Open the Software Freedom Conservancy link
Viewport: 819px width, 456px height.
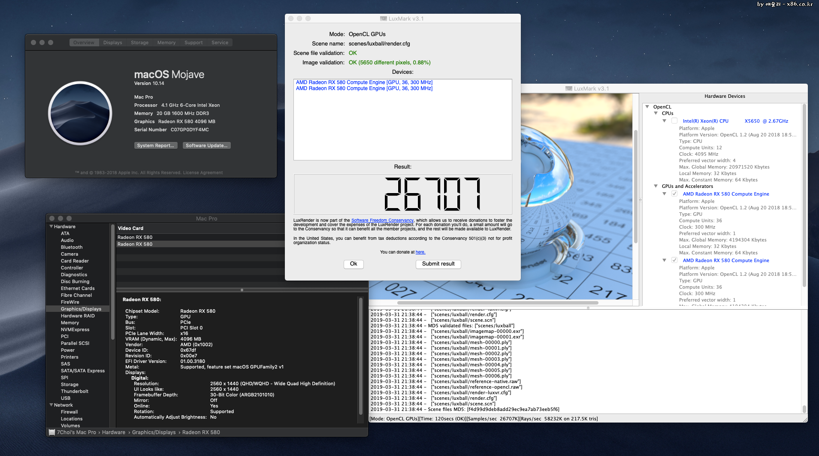[382, 220]
